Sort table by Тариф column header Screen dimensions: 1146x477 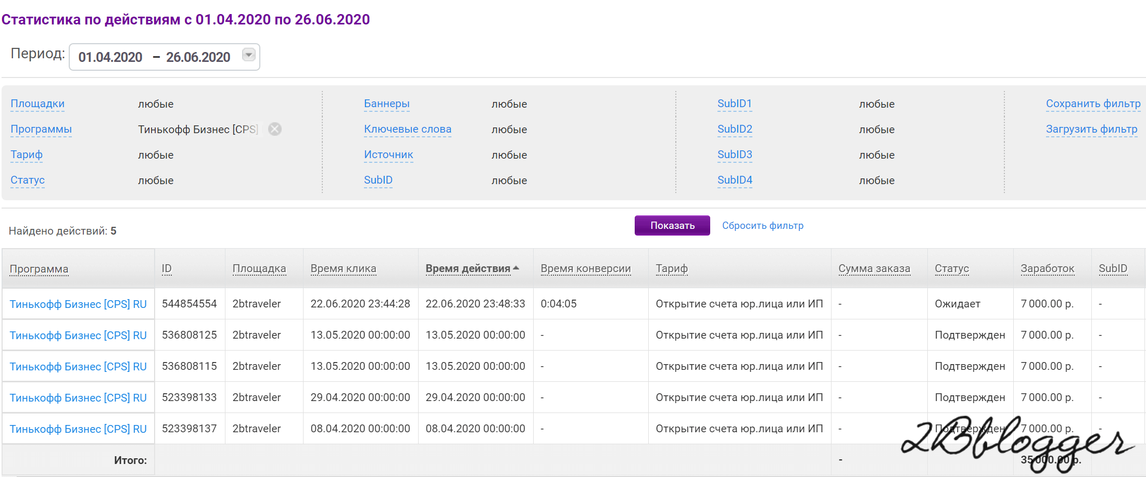coord(672,268)
